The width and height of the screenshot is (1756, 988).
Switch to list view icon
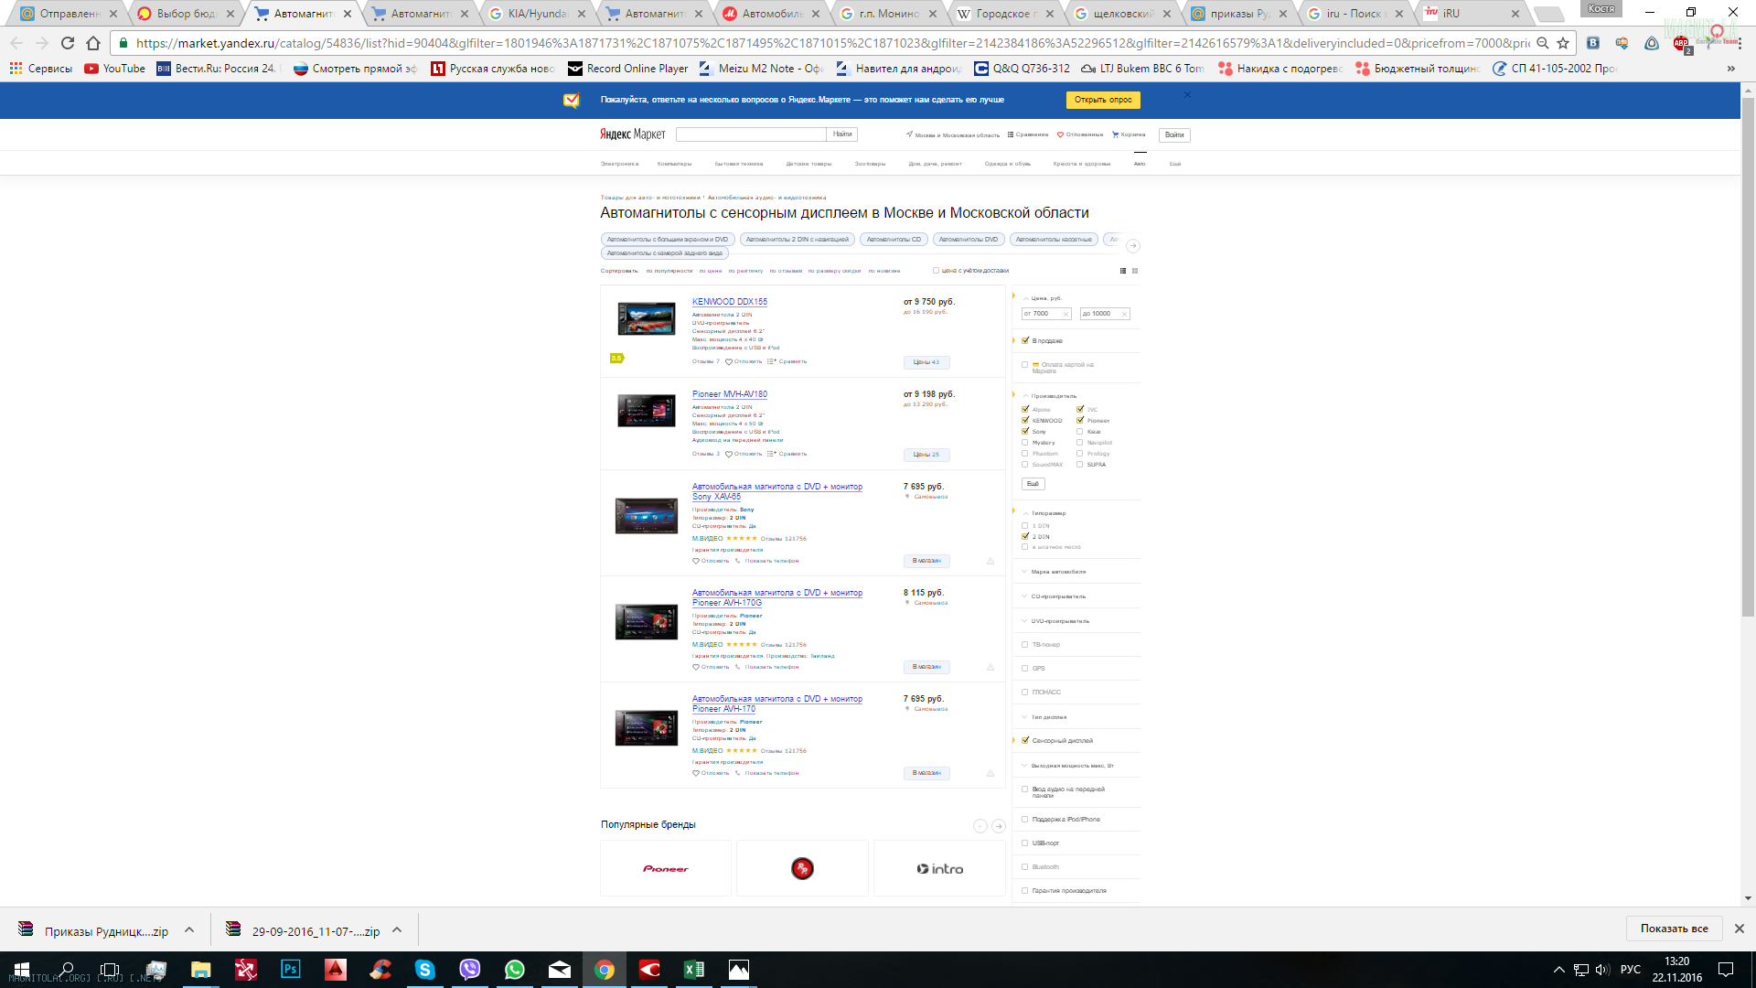pyautogui.click(x=1123, y=271)
